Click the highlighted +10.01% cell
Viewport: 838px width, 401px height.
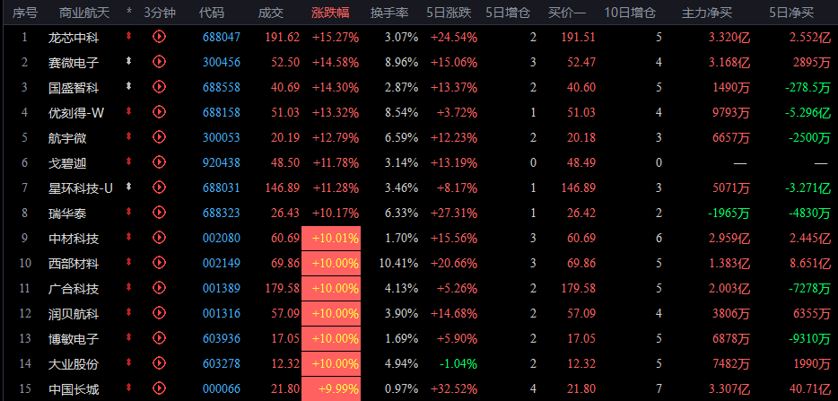click(331, 239)
